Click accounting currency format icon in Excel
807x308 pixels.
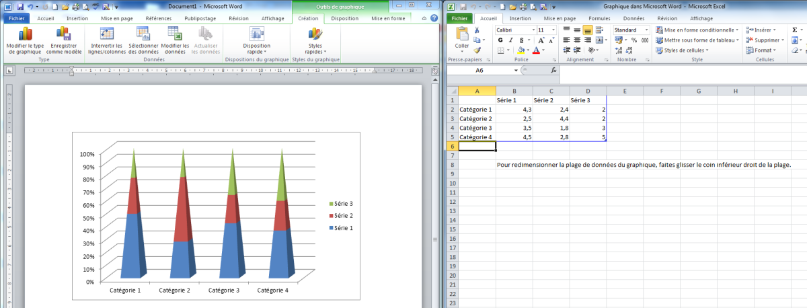619,40
